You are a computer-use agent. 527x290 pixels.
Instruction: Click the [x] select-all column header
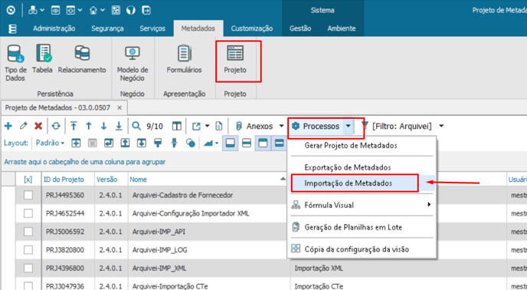point(28,180)
